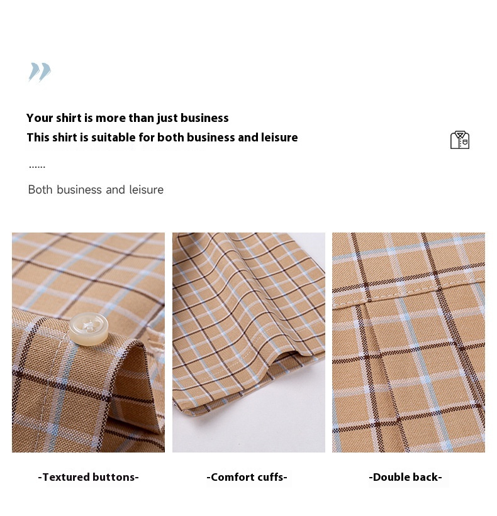This screenshot has width=497, height=516.
Task: Click the cream button on the plaid shirt
Action: 89,329
